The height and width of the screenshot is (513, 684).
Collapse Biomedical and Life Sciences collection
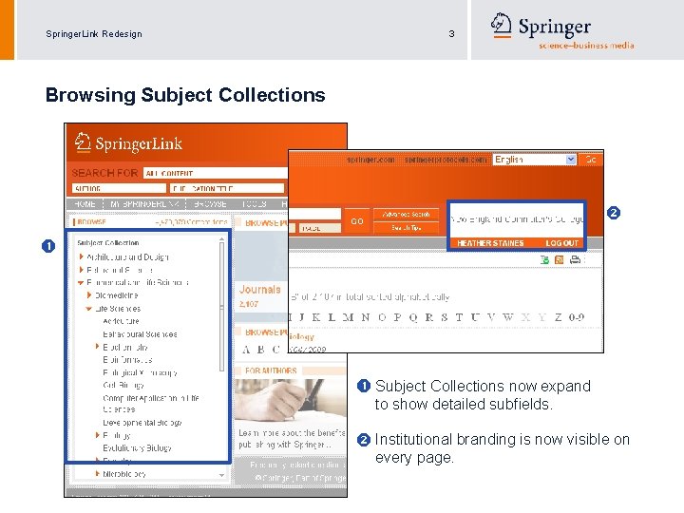pyautogui.click(x=81, y=283)
